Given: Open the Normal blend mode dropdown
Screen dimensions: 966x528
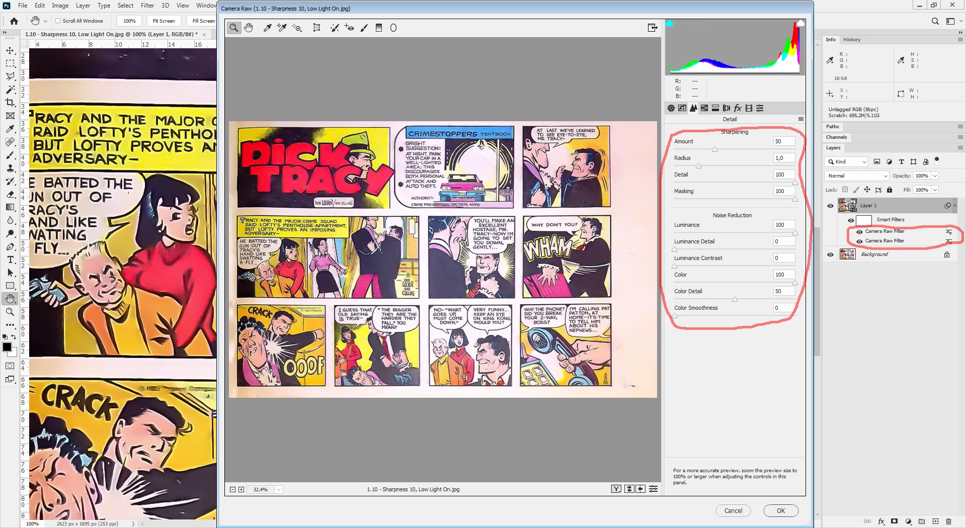Looking at the screenshot, I should [856, 175].
